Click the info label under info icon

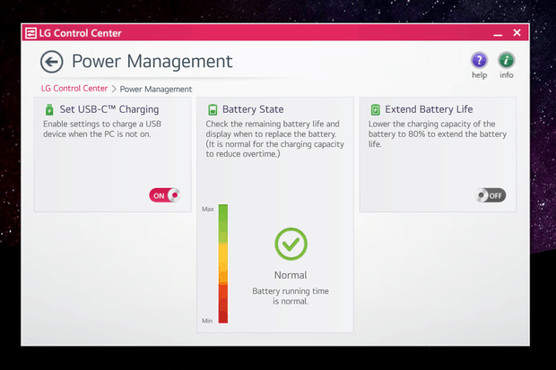(506, 75)
